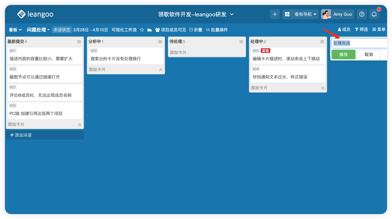Click the 取消 button
This screenshot has width=392, height=219.
(369, 54)
